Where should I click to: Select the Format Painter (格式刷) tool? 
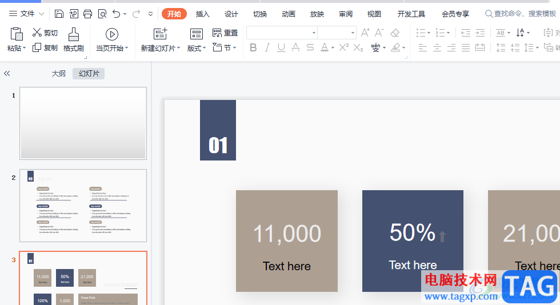pyautogui.click(x=73, y=40)
